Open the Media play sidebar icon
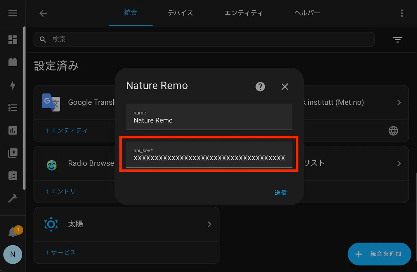This screenshot has height=272, width=417. [x=13, y=153]
